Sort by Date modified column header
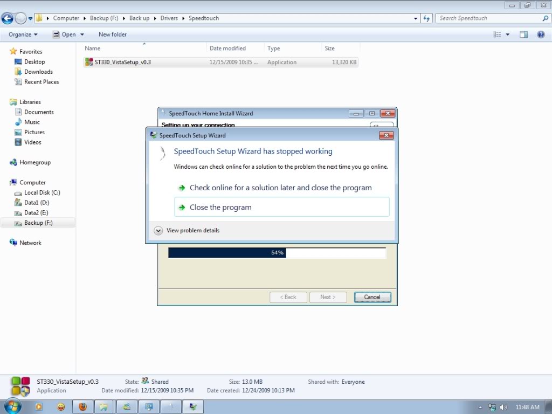The height and width of the screenshot is (414, 552). coord(236,48)
